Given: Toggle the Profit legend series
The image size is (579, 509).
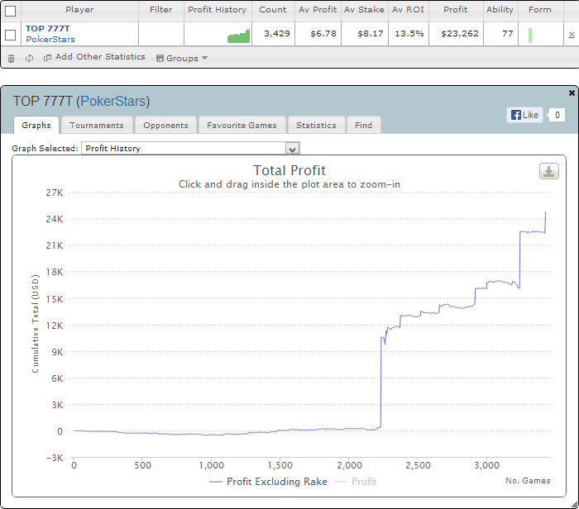Looking at the screenshot, I should [355, 482].
